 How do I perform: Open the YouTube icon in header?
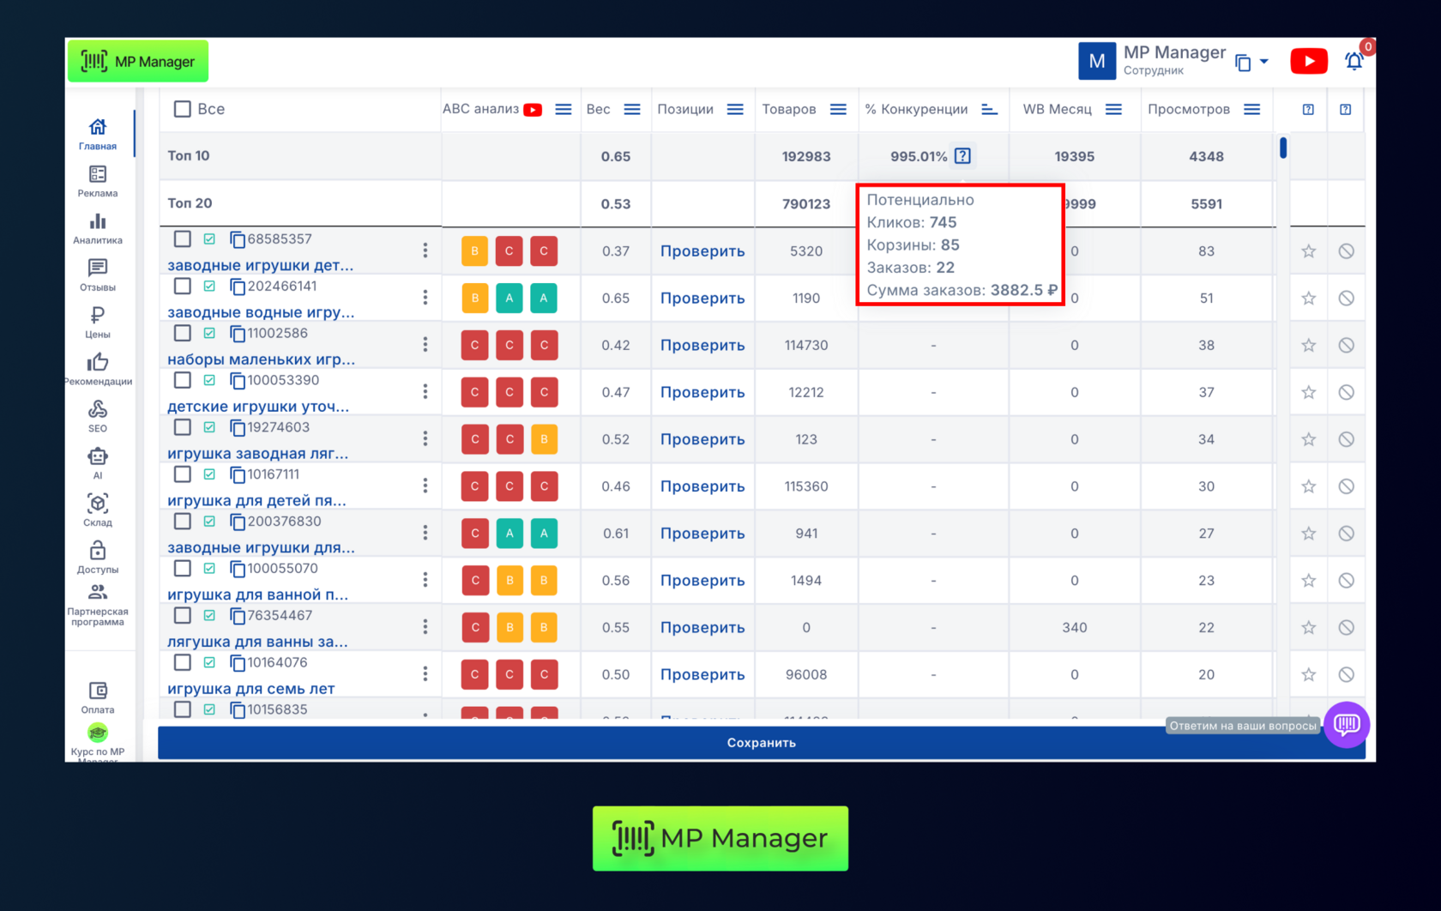coord(1308,61)
